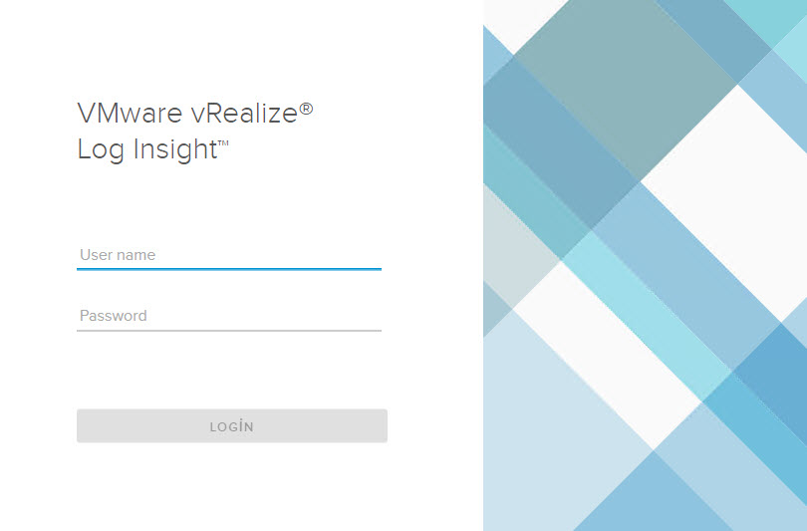Click the VMware vRealize heading text
Viewport: 807px width, 531px height.
tap(186, 113)
